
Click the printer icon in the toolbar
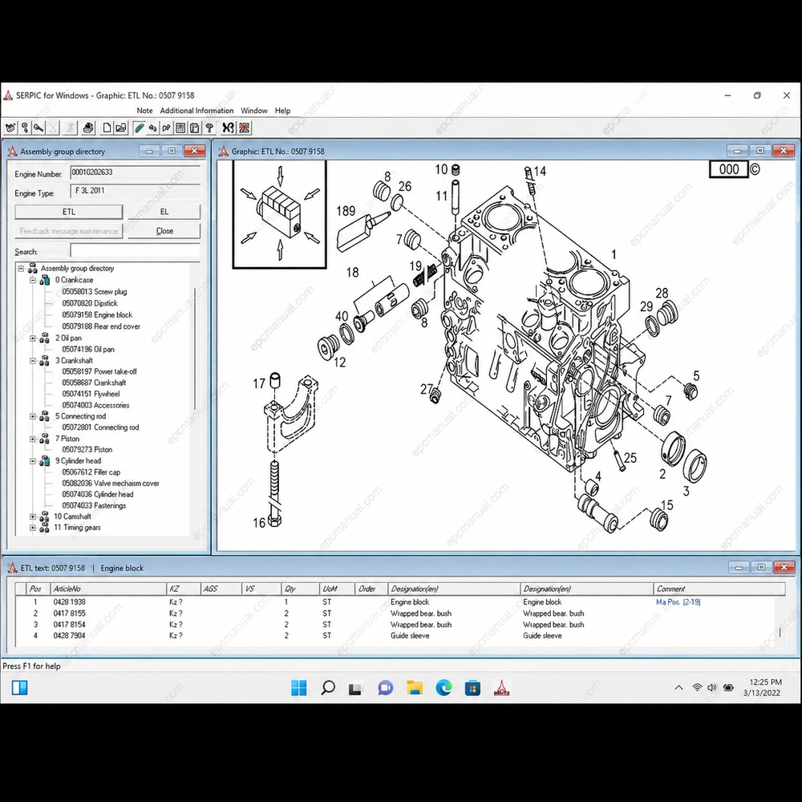[88, 128]
